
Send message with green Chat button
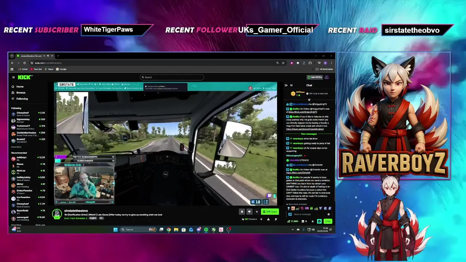pos(328,221)
